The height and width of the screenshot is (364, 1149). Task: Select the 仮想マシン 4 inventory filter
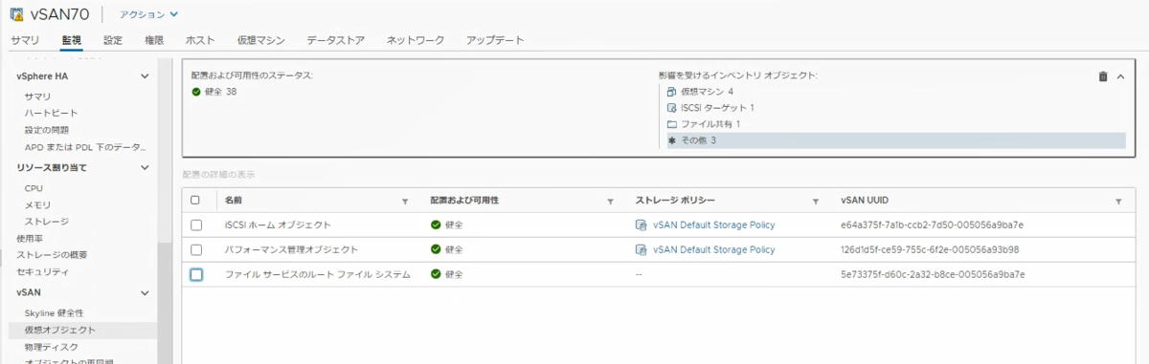(x=707, y=92)
